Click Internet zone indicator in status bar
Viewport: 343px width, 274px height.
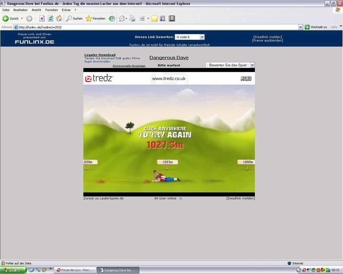(295, 263)
